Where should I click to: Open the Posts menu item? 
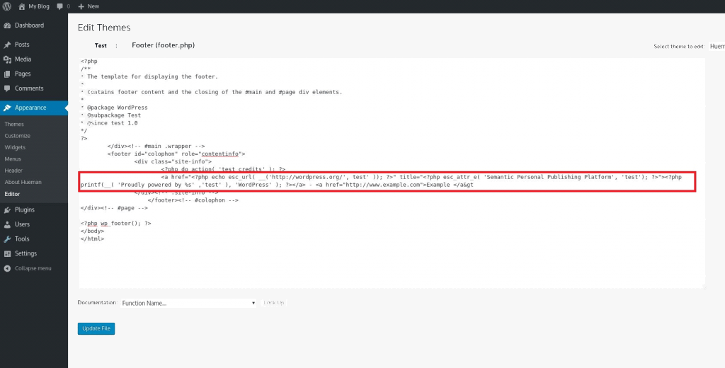[x=22, y=45]
